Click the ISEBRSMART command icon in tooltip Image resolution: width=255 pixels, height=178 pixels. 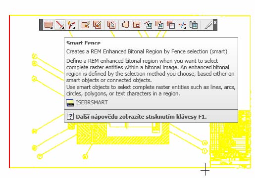tap(70, 103)
